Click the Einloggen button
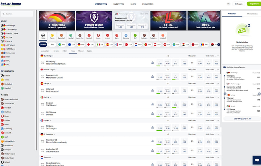Viewport: 261px width, 166px height. 239,4
